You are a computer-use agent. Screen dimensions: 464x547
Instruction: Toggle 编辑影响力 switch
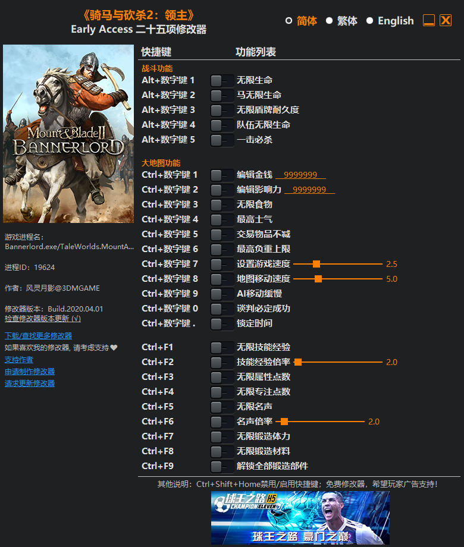pyautogui.click(x=222, y=190)
